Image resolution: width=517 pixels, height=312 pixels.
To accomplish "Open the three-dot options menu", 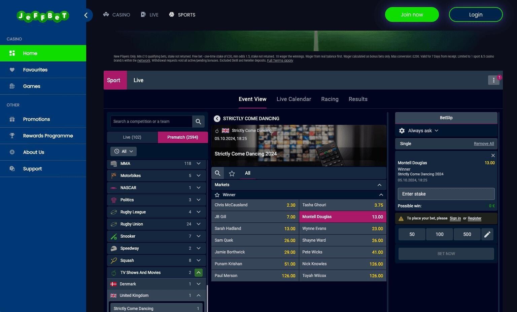I will coord(493,80).
